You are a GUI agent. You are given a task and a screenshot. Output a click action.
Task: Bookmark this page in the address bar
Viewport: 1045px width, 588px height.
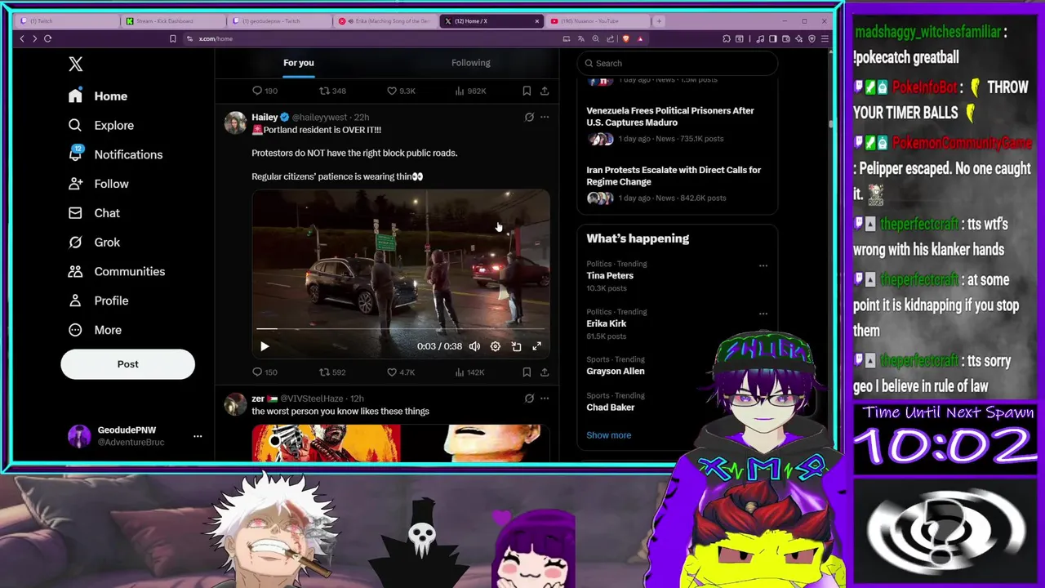coord(172,38)
